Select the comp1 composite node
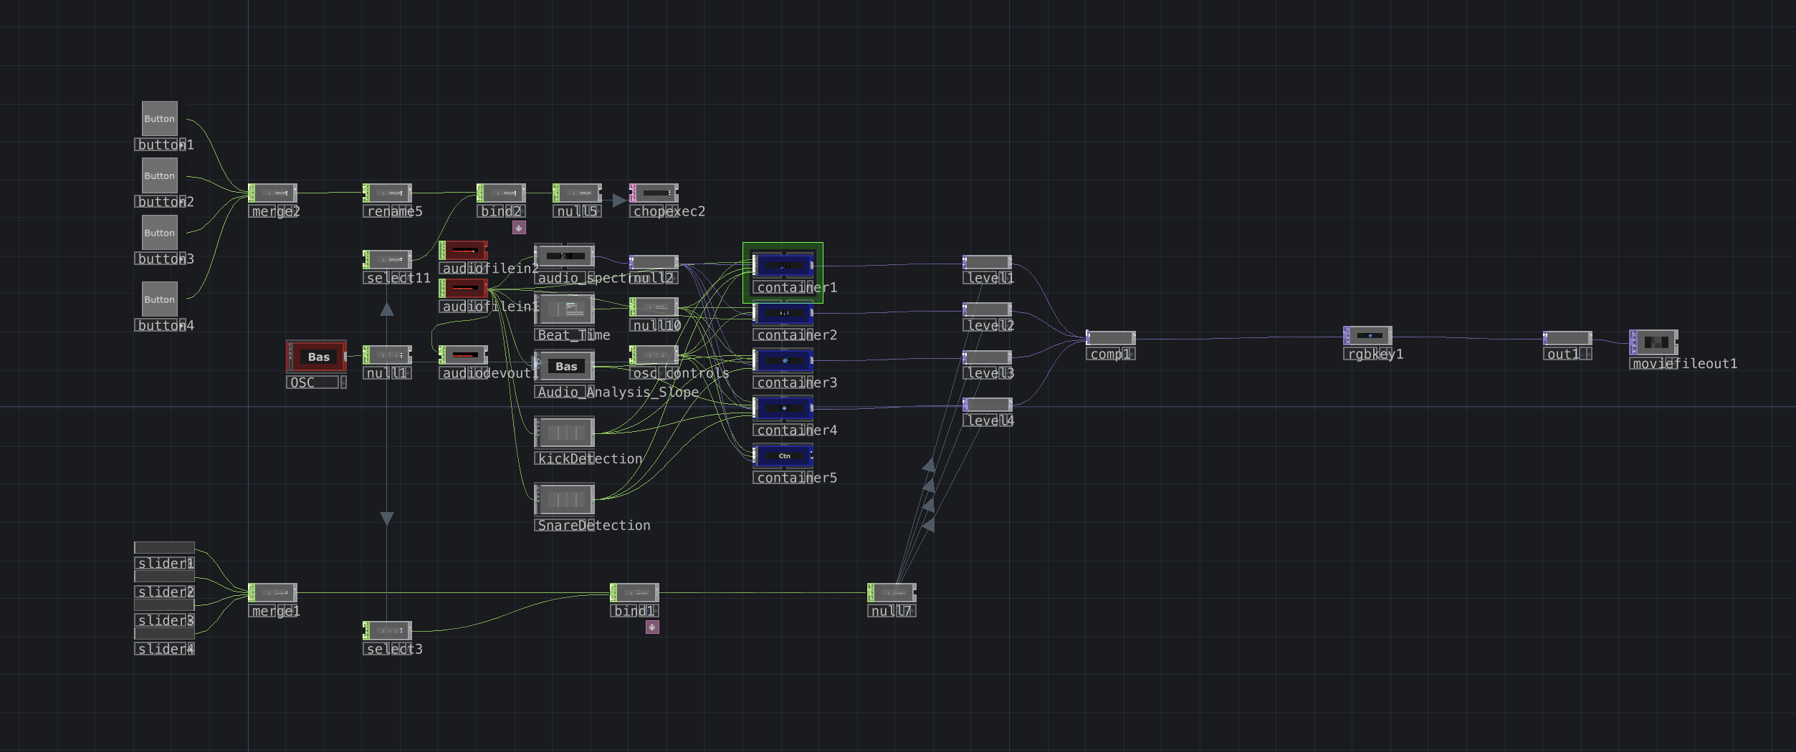Screen dimensions: 1796x752 (1111, 338)
